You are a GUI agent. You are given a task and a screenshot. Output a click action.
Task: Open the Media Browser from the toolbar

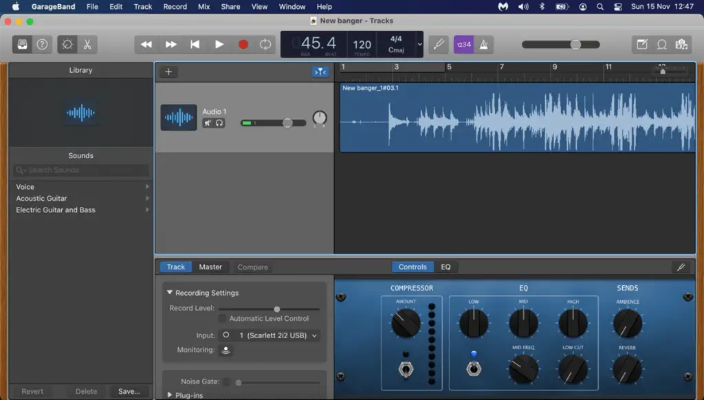[x=681, y=45]
